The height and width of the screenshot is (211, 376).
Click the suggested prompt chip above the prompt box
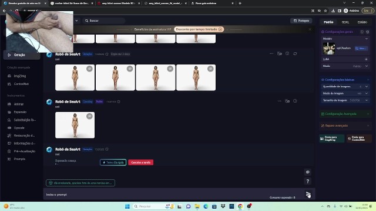pyautogui.click(x=80, y=183)
